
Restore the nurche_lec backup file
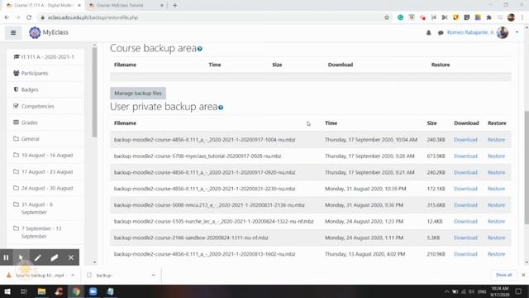pos(496,221)
